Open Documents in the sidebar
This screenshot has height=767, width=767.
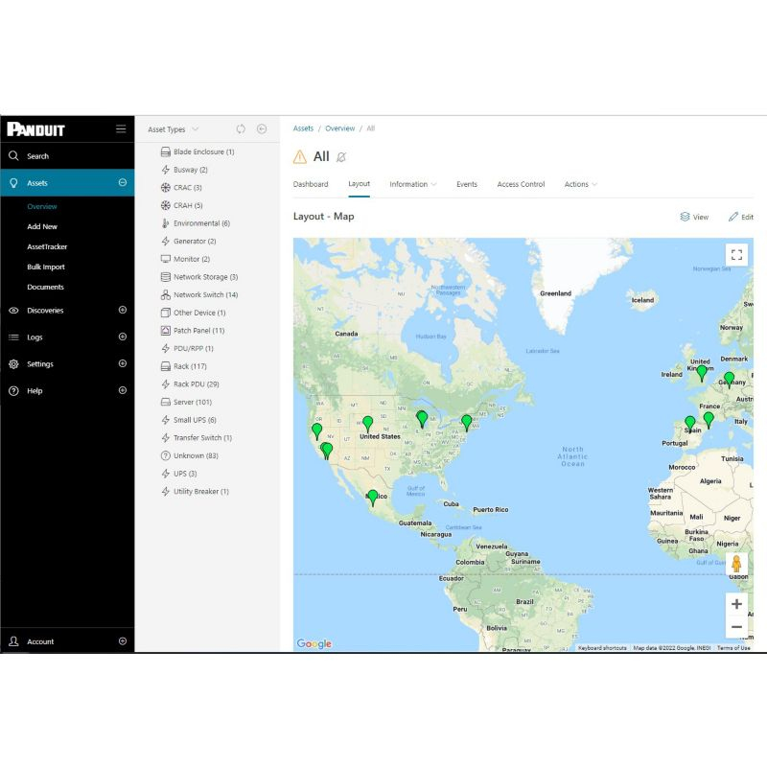[45, 287]
